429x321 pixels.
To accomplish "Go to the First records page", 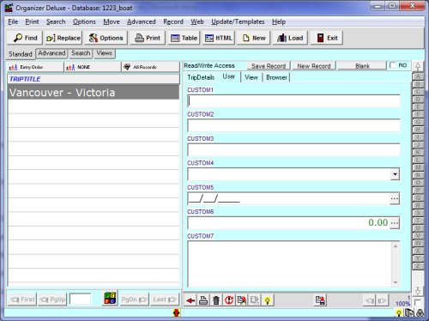I will [x=22, y=300].
